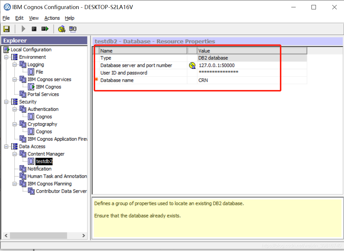This screenshot has height=251, width=344.
Task: Click the Human Task and Annotation icon
Action: click(23, 176)
